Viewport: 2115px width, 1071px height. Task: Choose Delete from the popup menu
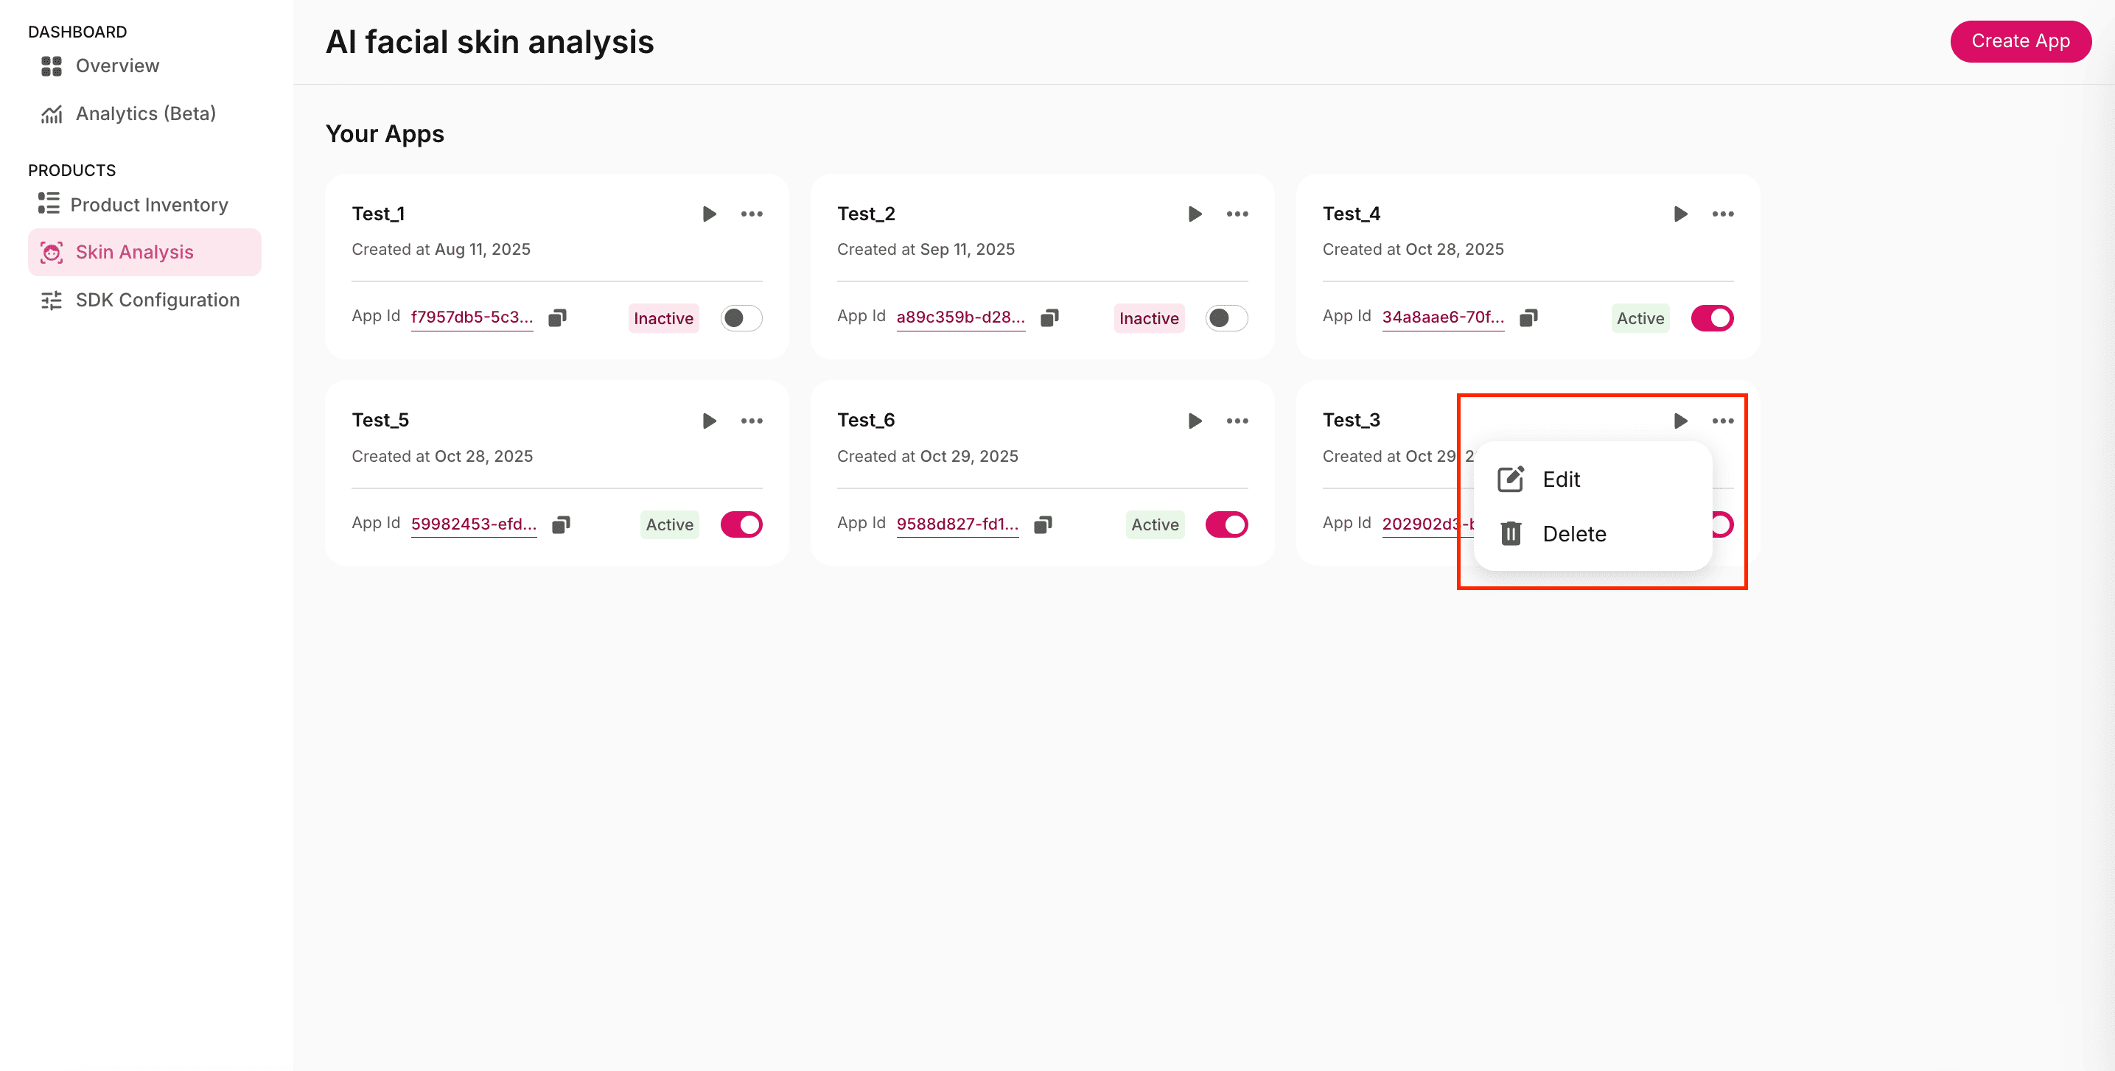1573,534
